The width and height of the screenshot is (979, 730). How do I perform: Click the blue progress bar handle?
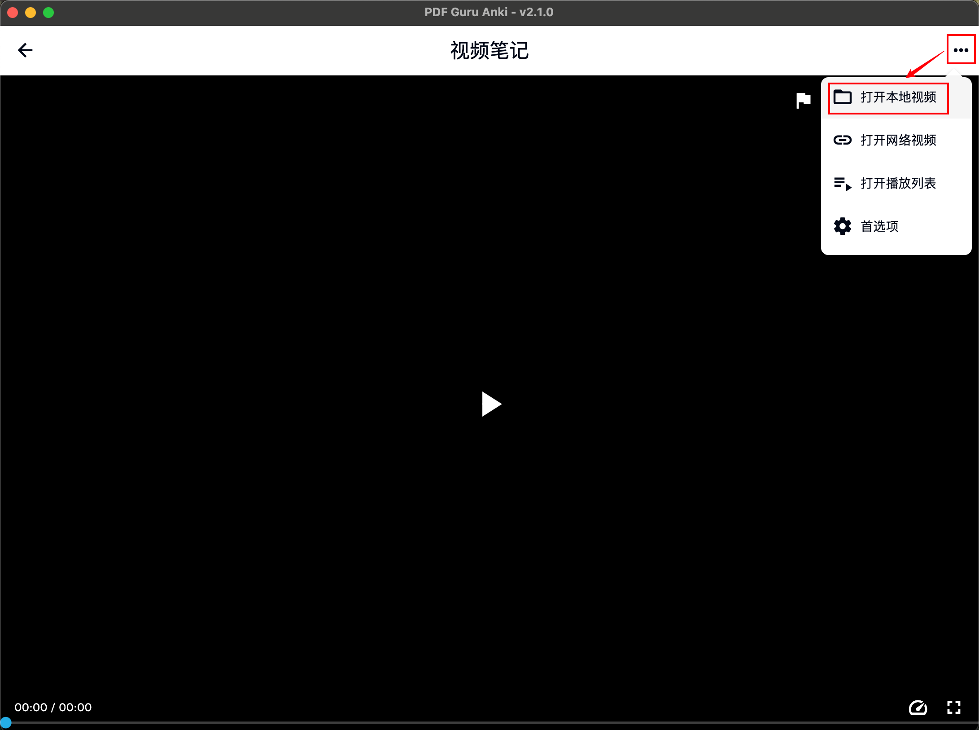tap(6, 722)
